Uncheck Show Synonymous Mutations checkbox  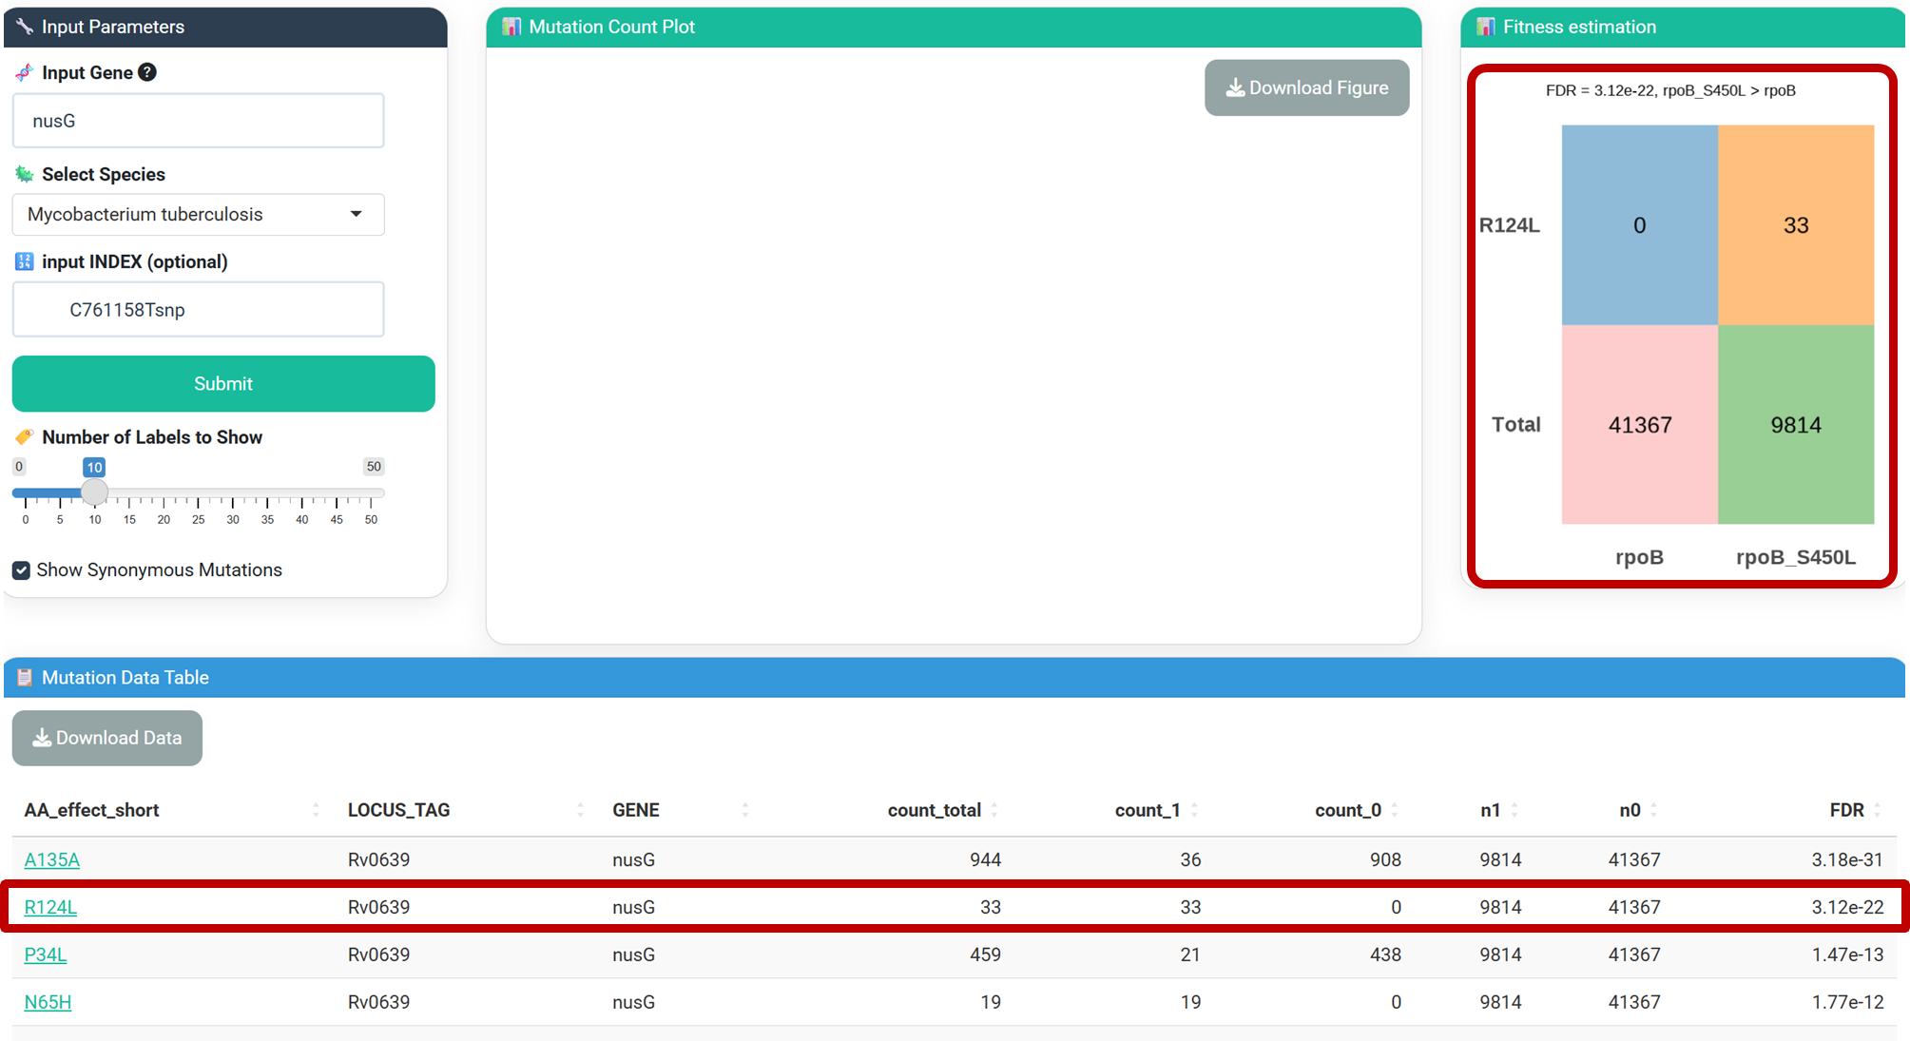click(22, 570)
